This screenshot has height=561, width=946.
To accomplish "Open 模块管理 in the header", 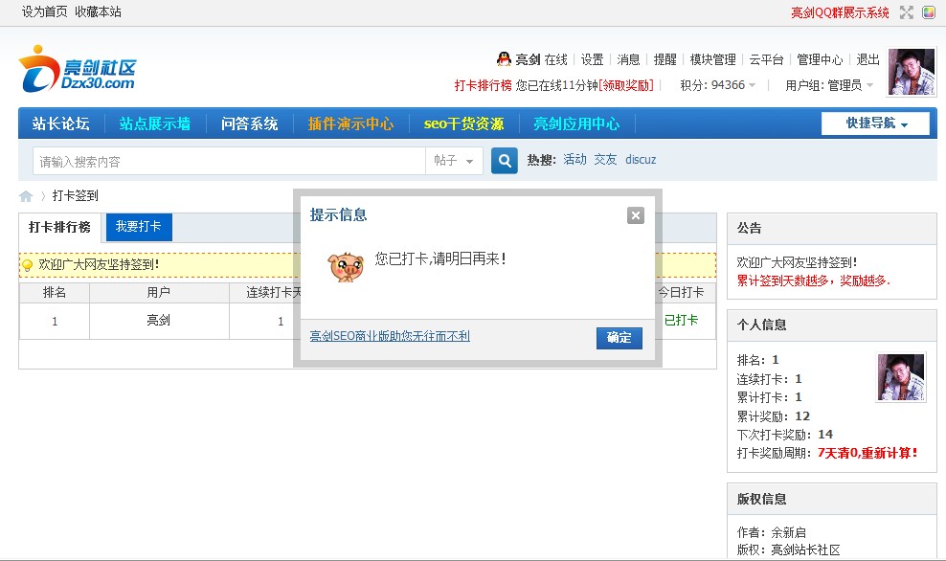I will [x=712, y=59].
